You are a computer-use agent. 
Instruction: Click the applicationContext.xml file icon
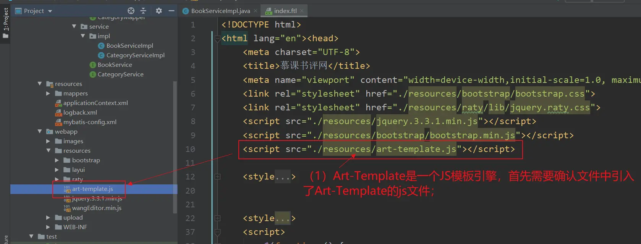click(x=58, y=103)
